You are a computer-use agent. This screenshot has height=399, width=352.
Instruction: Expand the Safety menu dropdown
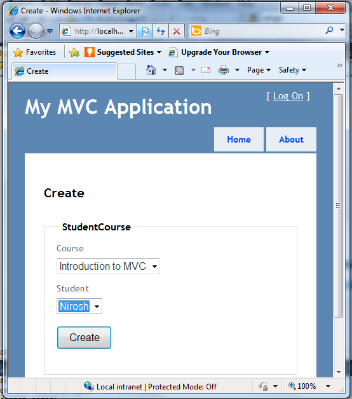click(292, 70)
